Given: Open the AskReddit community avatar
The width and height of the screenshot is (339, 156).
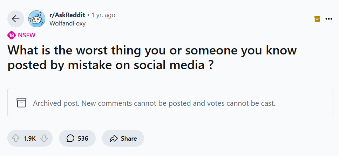Looking at the screenshot, I should coord(37,19).
